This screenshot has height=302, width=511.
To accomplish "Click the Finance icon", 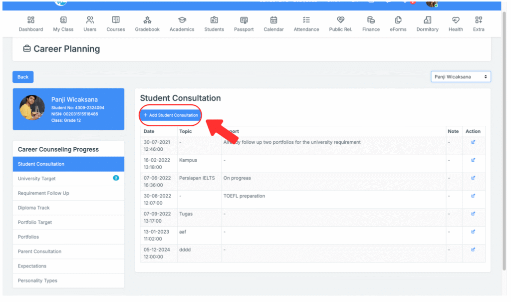I will [371, 20].
